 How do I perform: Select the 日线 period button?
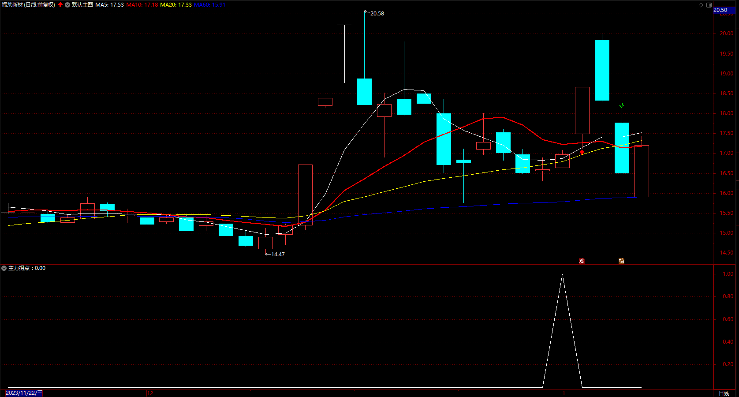click(724, 393)
